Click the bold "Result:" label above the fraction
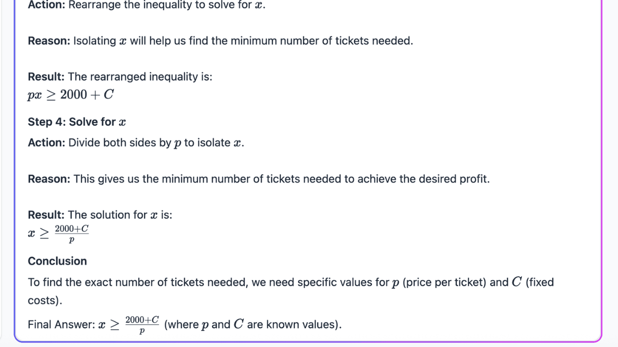The image size is (618, 347). click(x=46, y=215)
